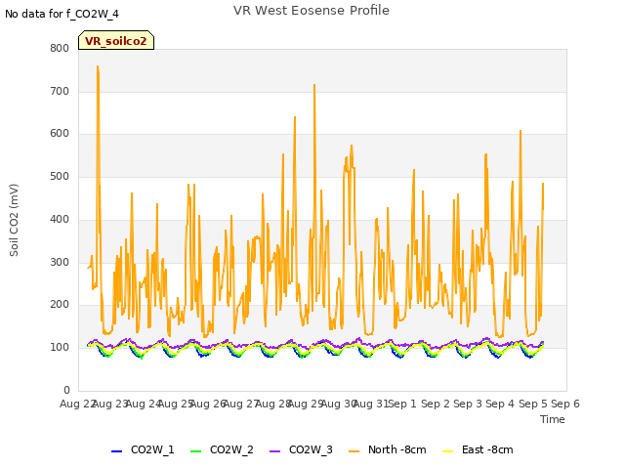Image resolution: width=625 pixels, height=469 pixels.
Task: Click the yellow East -8cm legend swatch
Action: point(448,451)
